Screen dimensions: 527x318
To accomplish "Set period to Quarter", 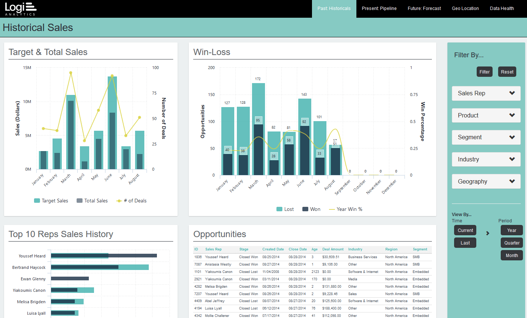I will click(x=512, y=243).
